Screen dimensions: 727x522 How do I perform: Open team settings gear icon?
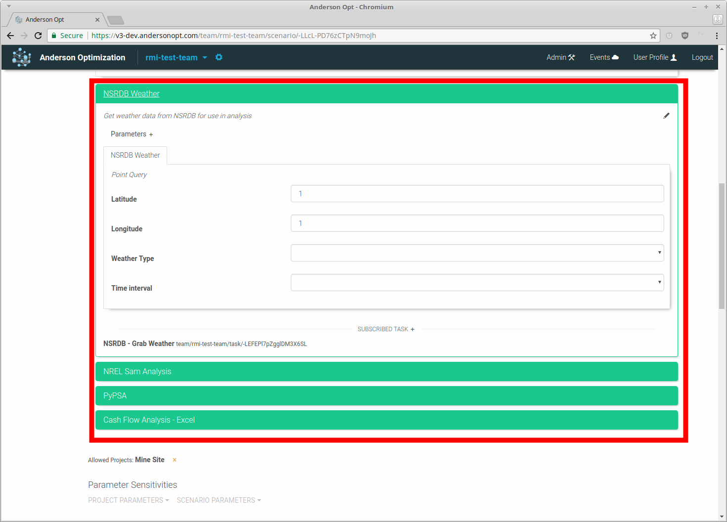pos(219,57)
